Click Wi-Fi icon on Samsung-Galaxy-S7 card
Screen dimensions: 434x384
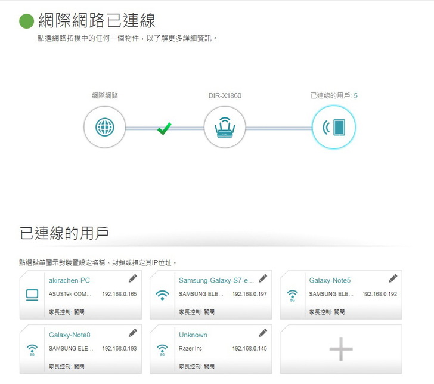coord(162,295)
